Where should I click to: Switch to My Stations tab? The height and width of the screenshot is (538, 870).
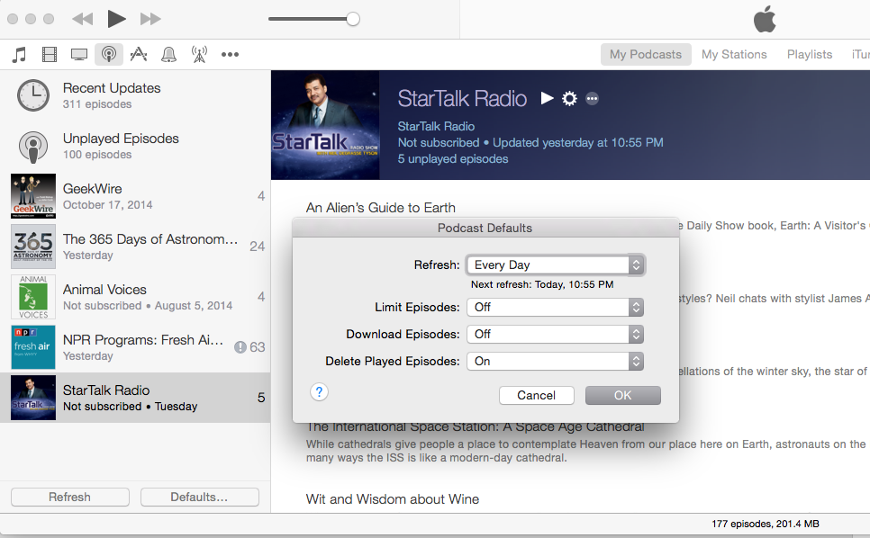tap(734, 54)
